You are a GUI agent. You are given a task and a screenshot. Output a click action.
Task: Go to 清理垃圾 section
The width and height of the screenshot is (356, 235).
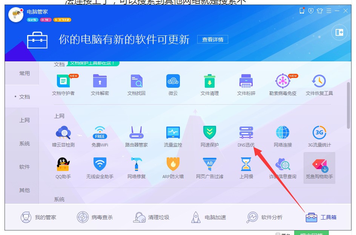151,217
